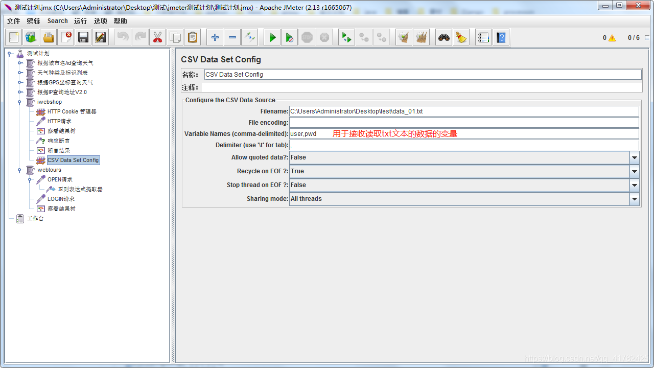Click the Clear All results icon
The height and width of the screenshot is (368, 654).
[422, 37]
